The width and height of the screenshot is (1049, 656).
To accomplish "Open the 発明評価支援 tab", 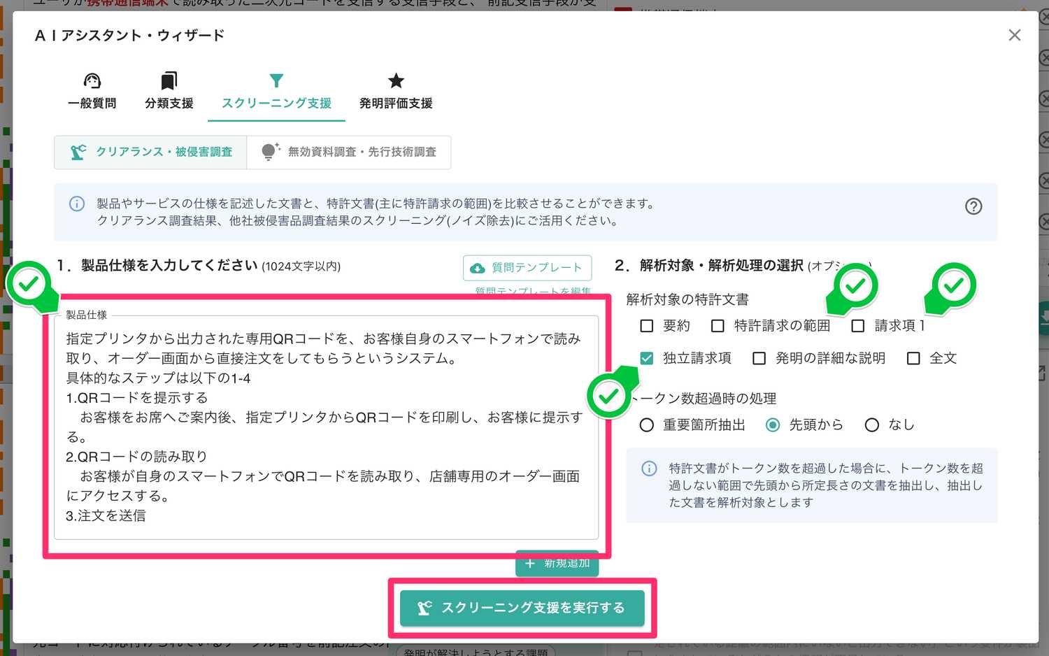I will [396, 92].
